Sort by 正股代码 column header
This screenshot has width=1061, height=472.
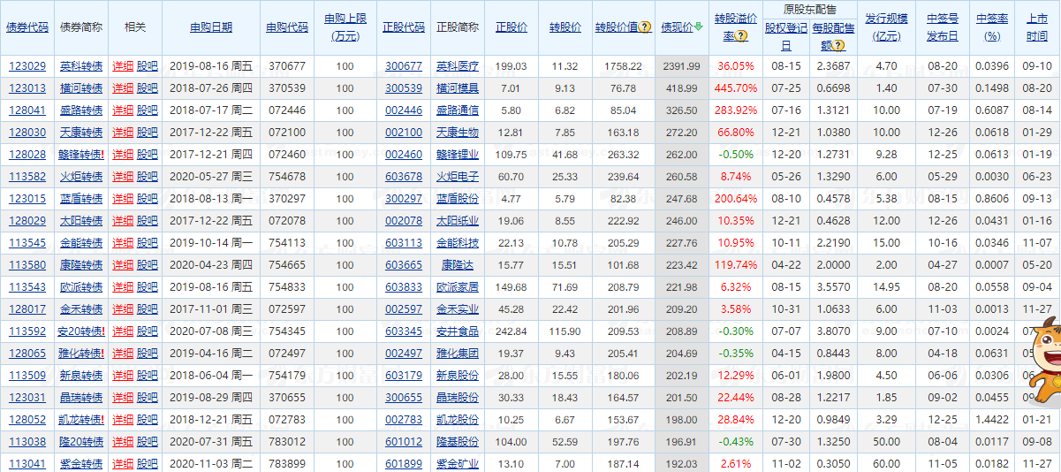(404, 27)
